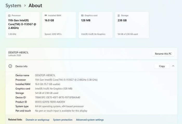Select the 128 MB Graphics card tile
This screenshot has width=182, height=124.
coord(95,25)
